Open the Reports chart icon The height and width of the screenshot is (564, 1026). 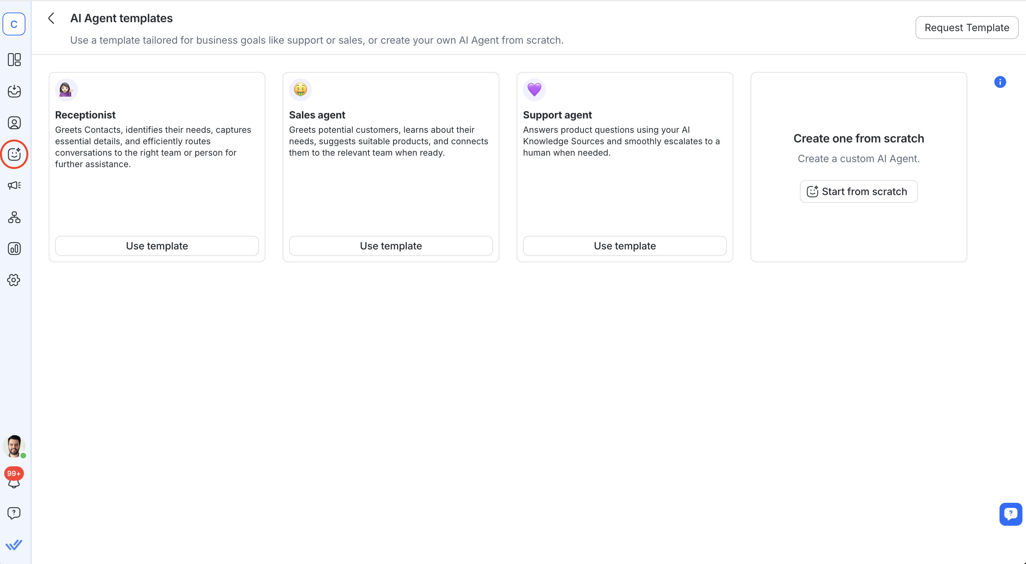[14, 249]
